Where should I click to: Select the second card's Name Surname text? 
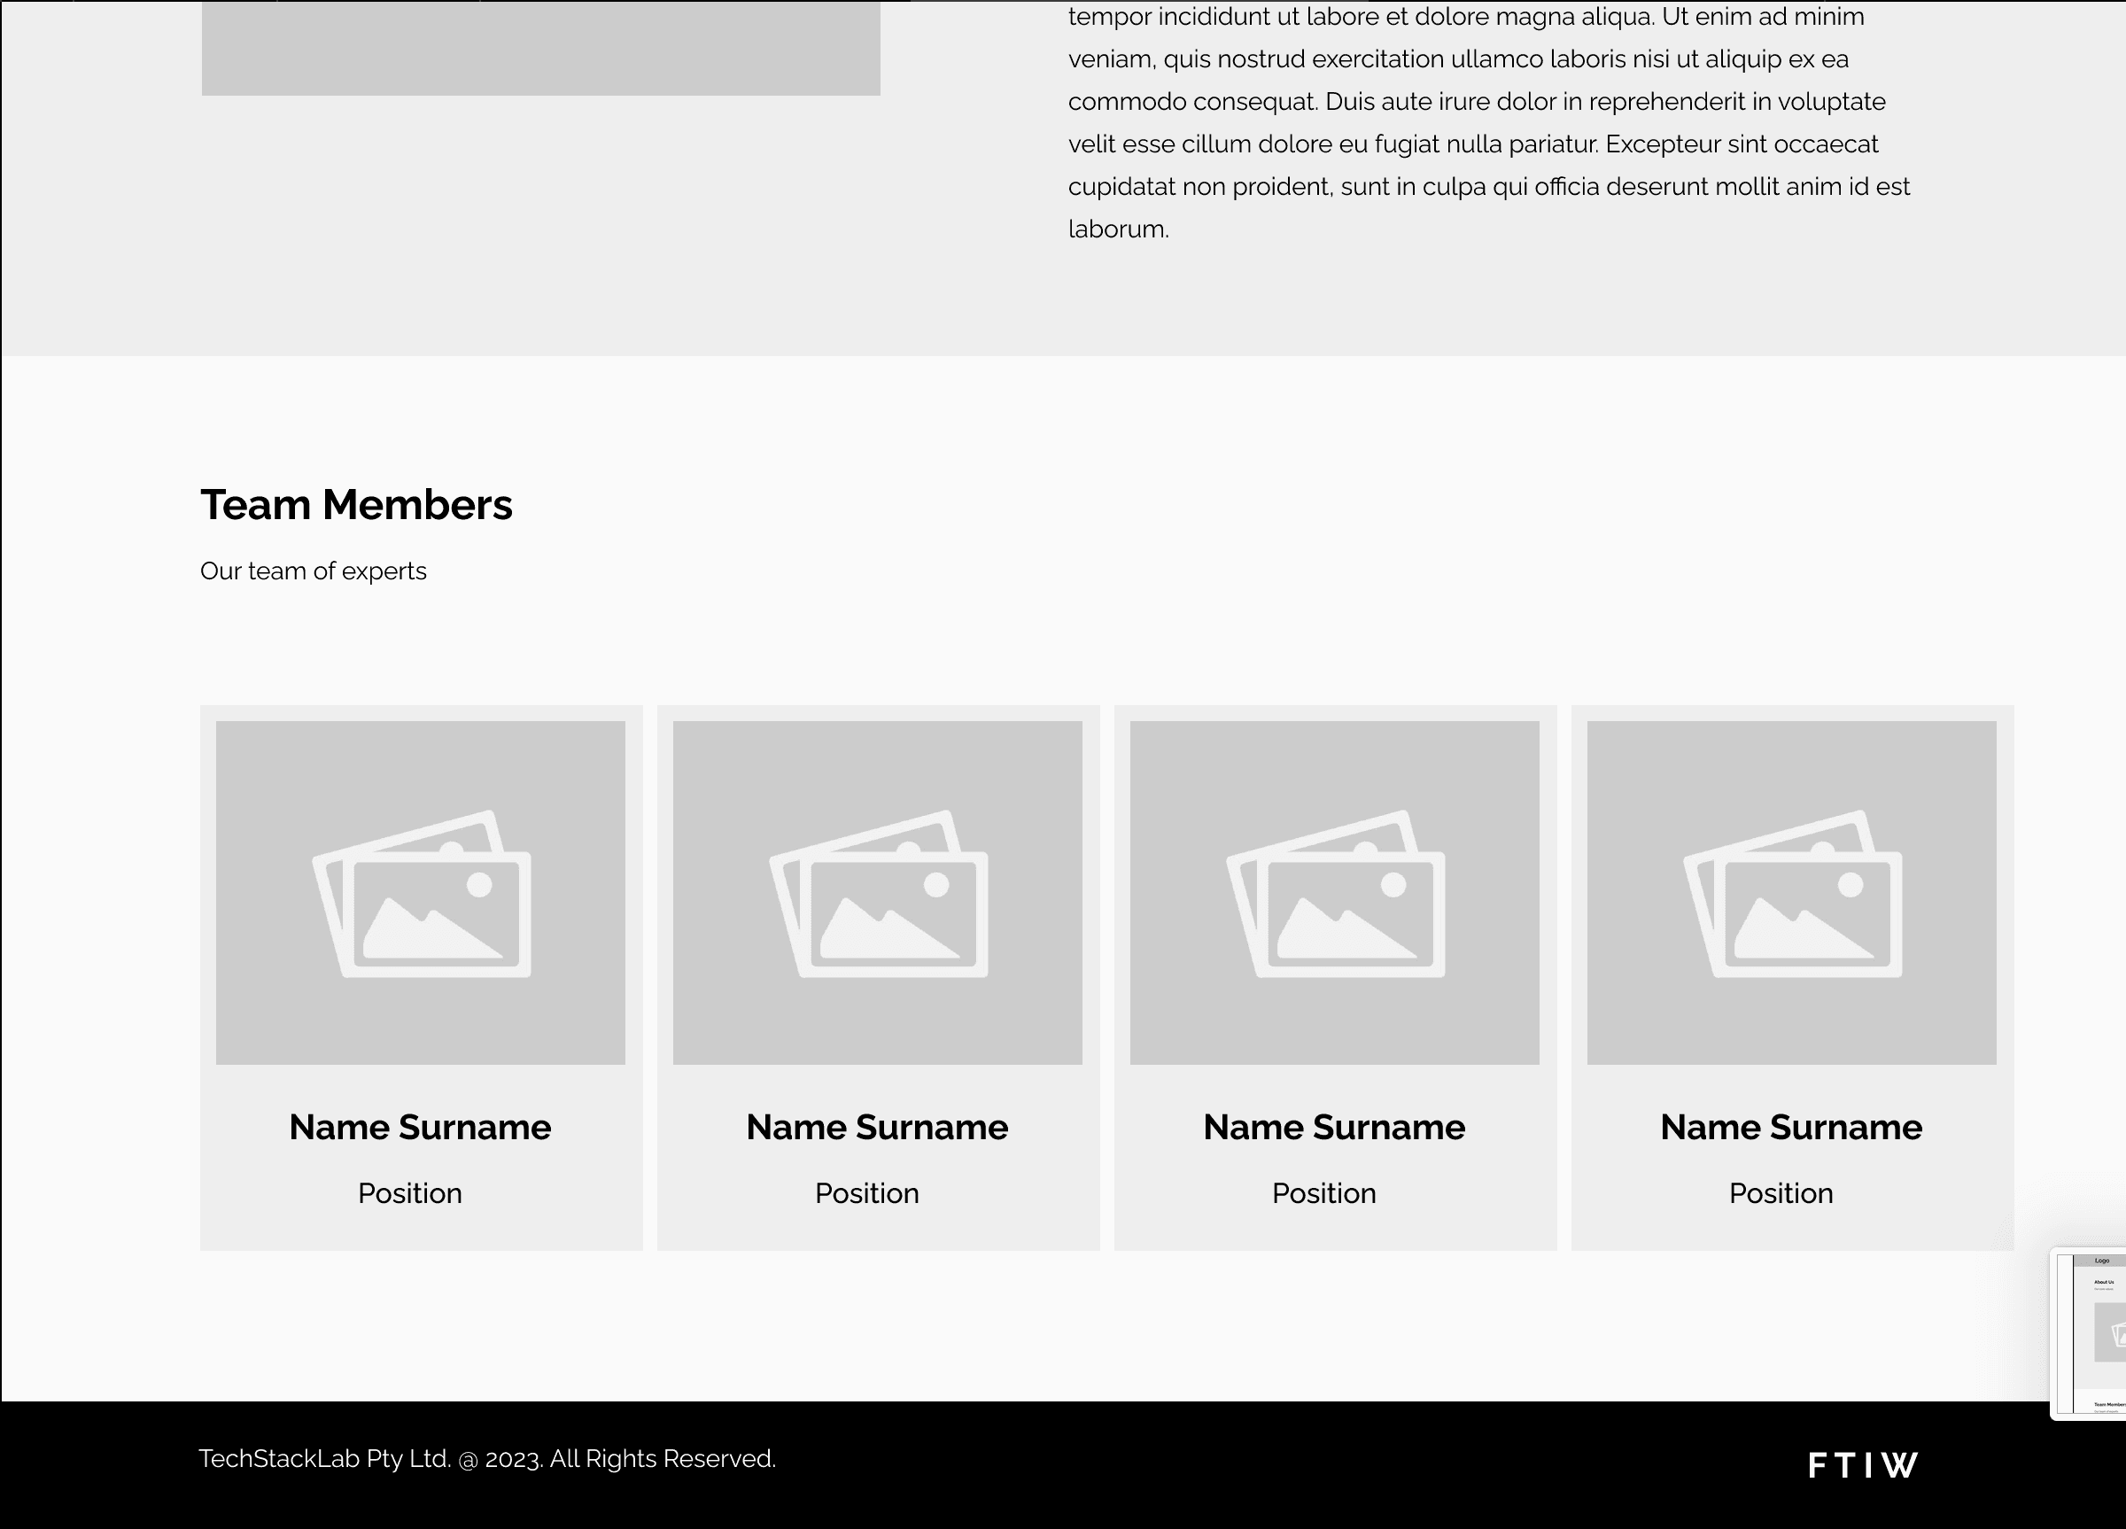coord(877,1127)
